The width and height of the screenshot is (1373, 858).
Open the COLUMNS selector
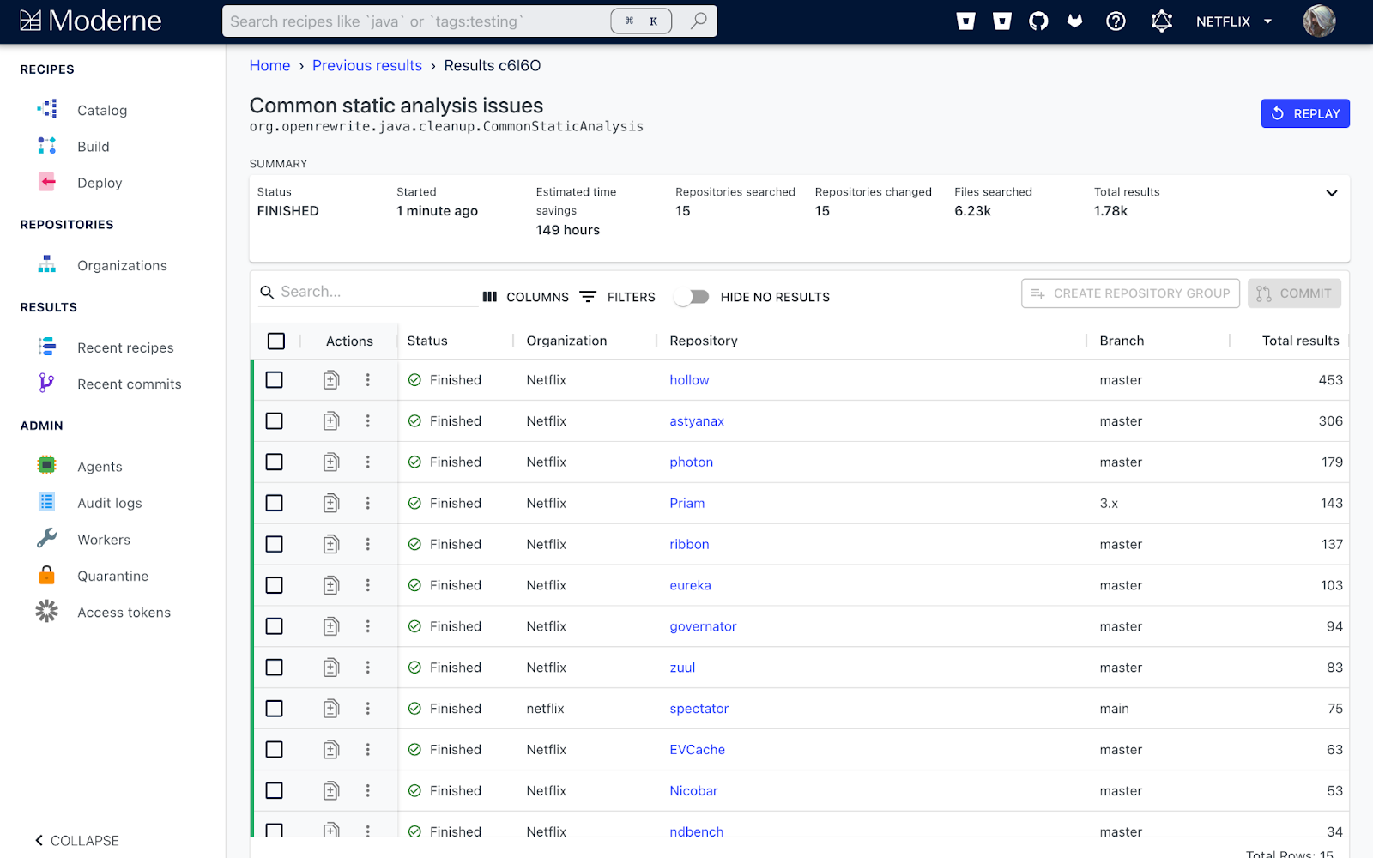(x=525, y=297)
